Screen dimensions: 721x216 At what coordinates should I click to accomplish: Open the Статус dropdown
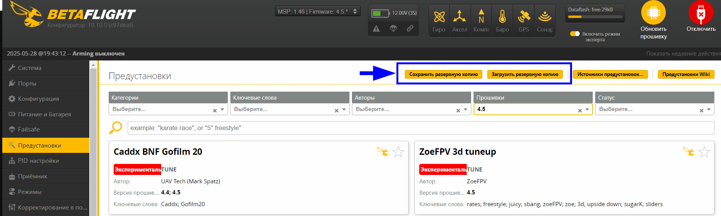click(654, 109)
